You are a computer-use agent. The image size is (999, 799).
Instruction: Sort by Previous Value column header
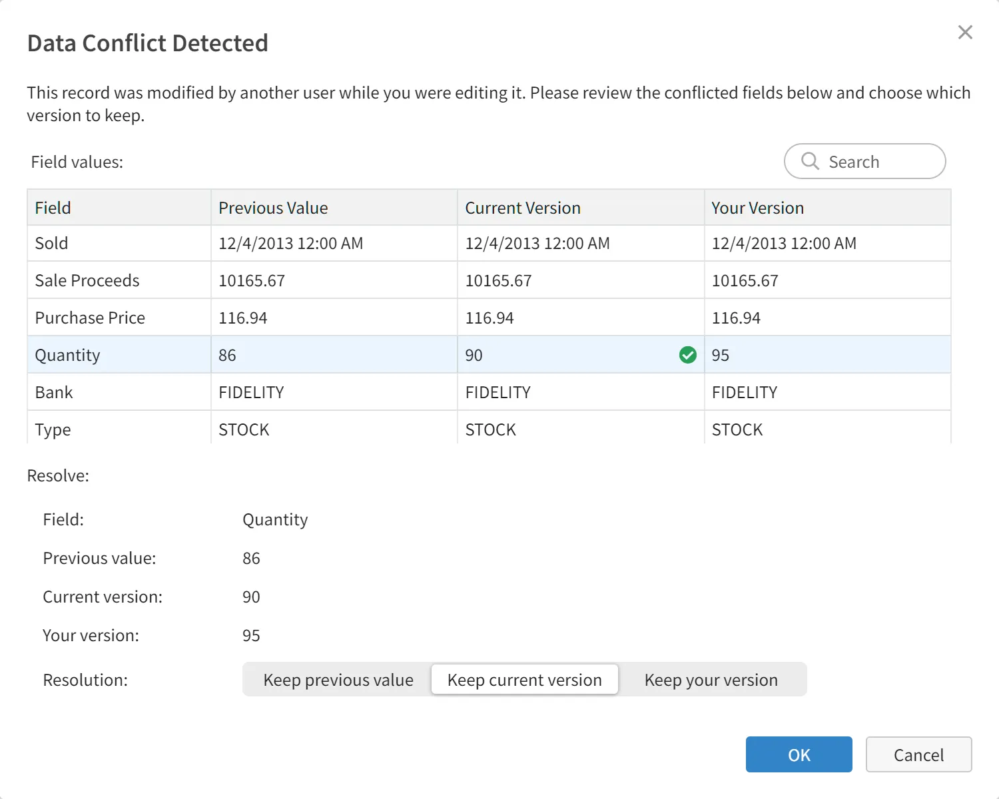pos(273,208)
